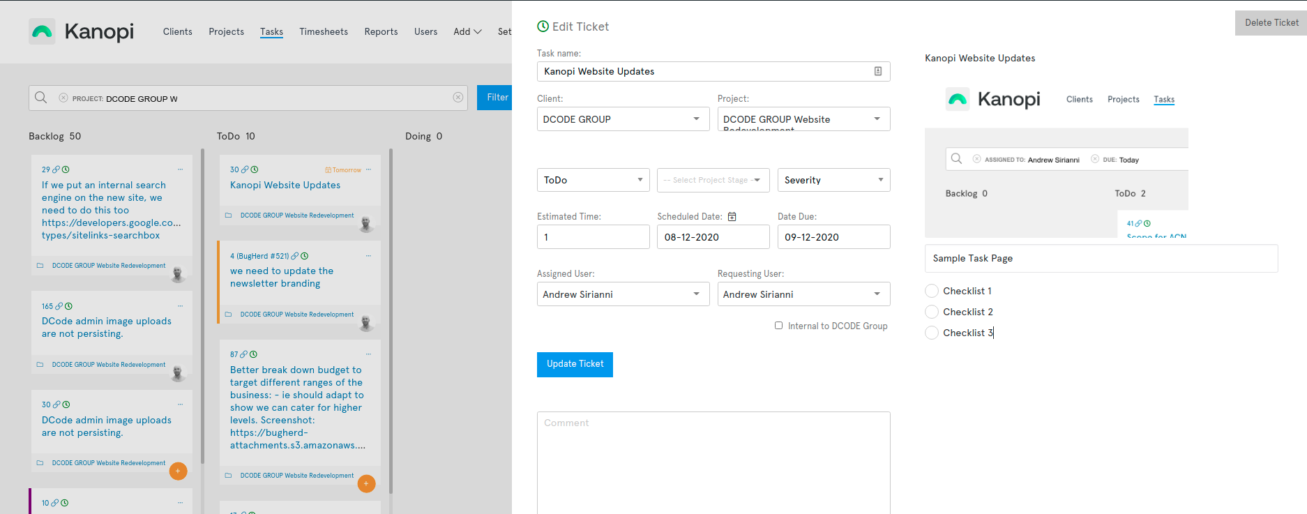
Task: Open the Requesting User dropdown
Action: 803,294
